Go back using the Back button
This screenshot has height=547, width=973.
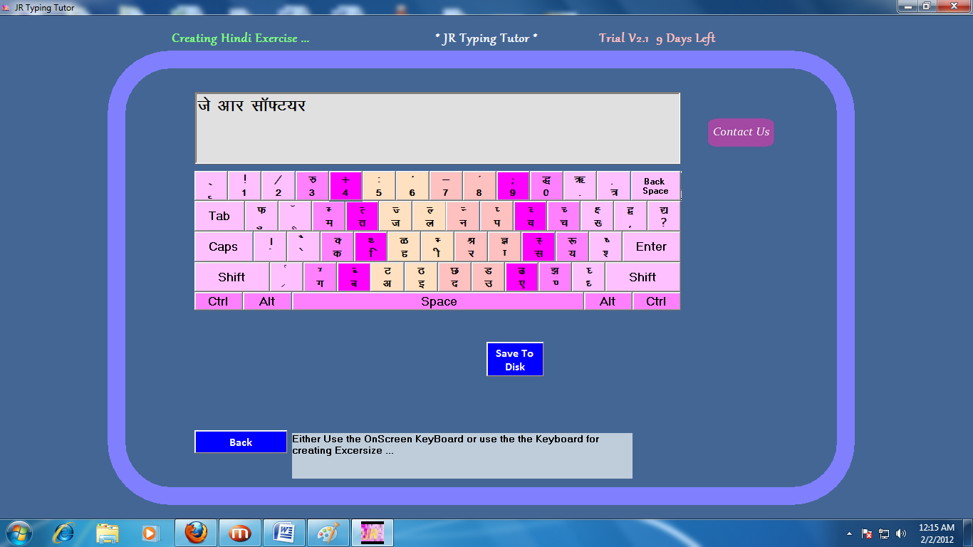coord(241,442)
